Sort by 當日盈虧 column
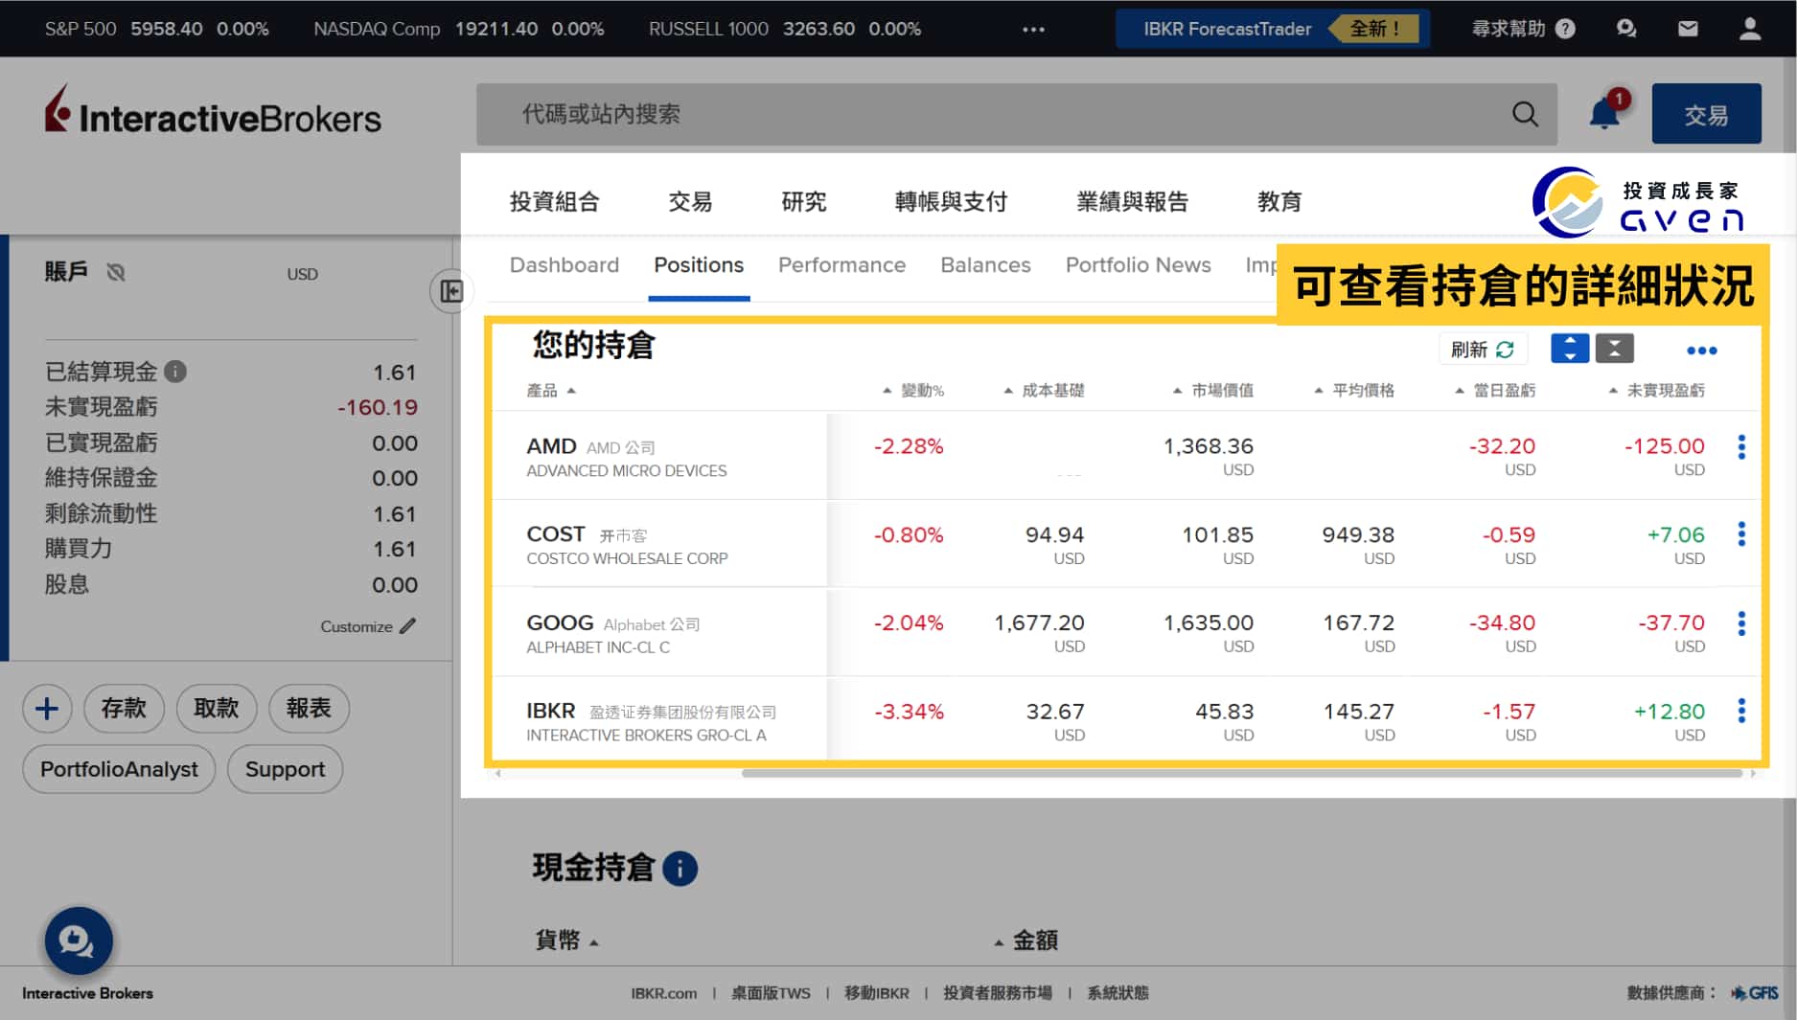1797x1020 pixels. (1495, 391)
